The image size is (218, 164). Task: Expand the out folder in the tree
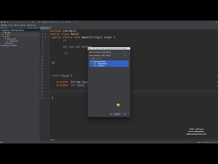3,35
